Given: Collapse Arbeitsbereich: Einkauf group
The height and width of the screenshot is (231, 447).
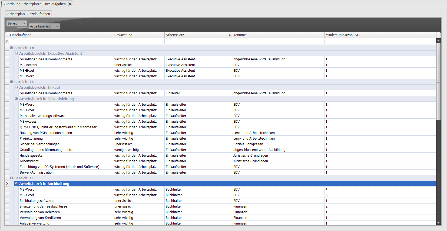Looking at the screenshot, I should (16, 87).
